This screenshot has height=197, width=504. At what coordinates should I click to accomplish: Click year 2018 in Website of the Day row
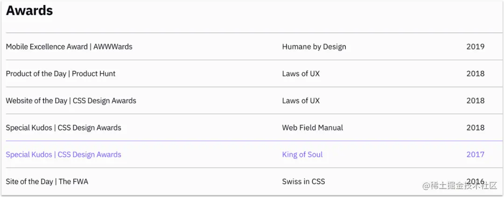coord(476,101)
